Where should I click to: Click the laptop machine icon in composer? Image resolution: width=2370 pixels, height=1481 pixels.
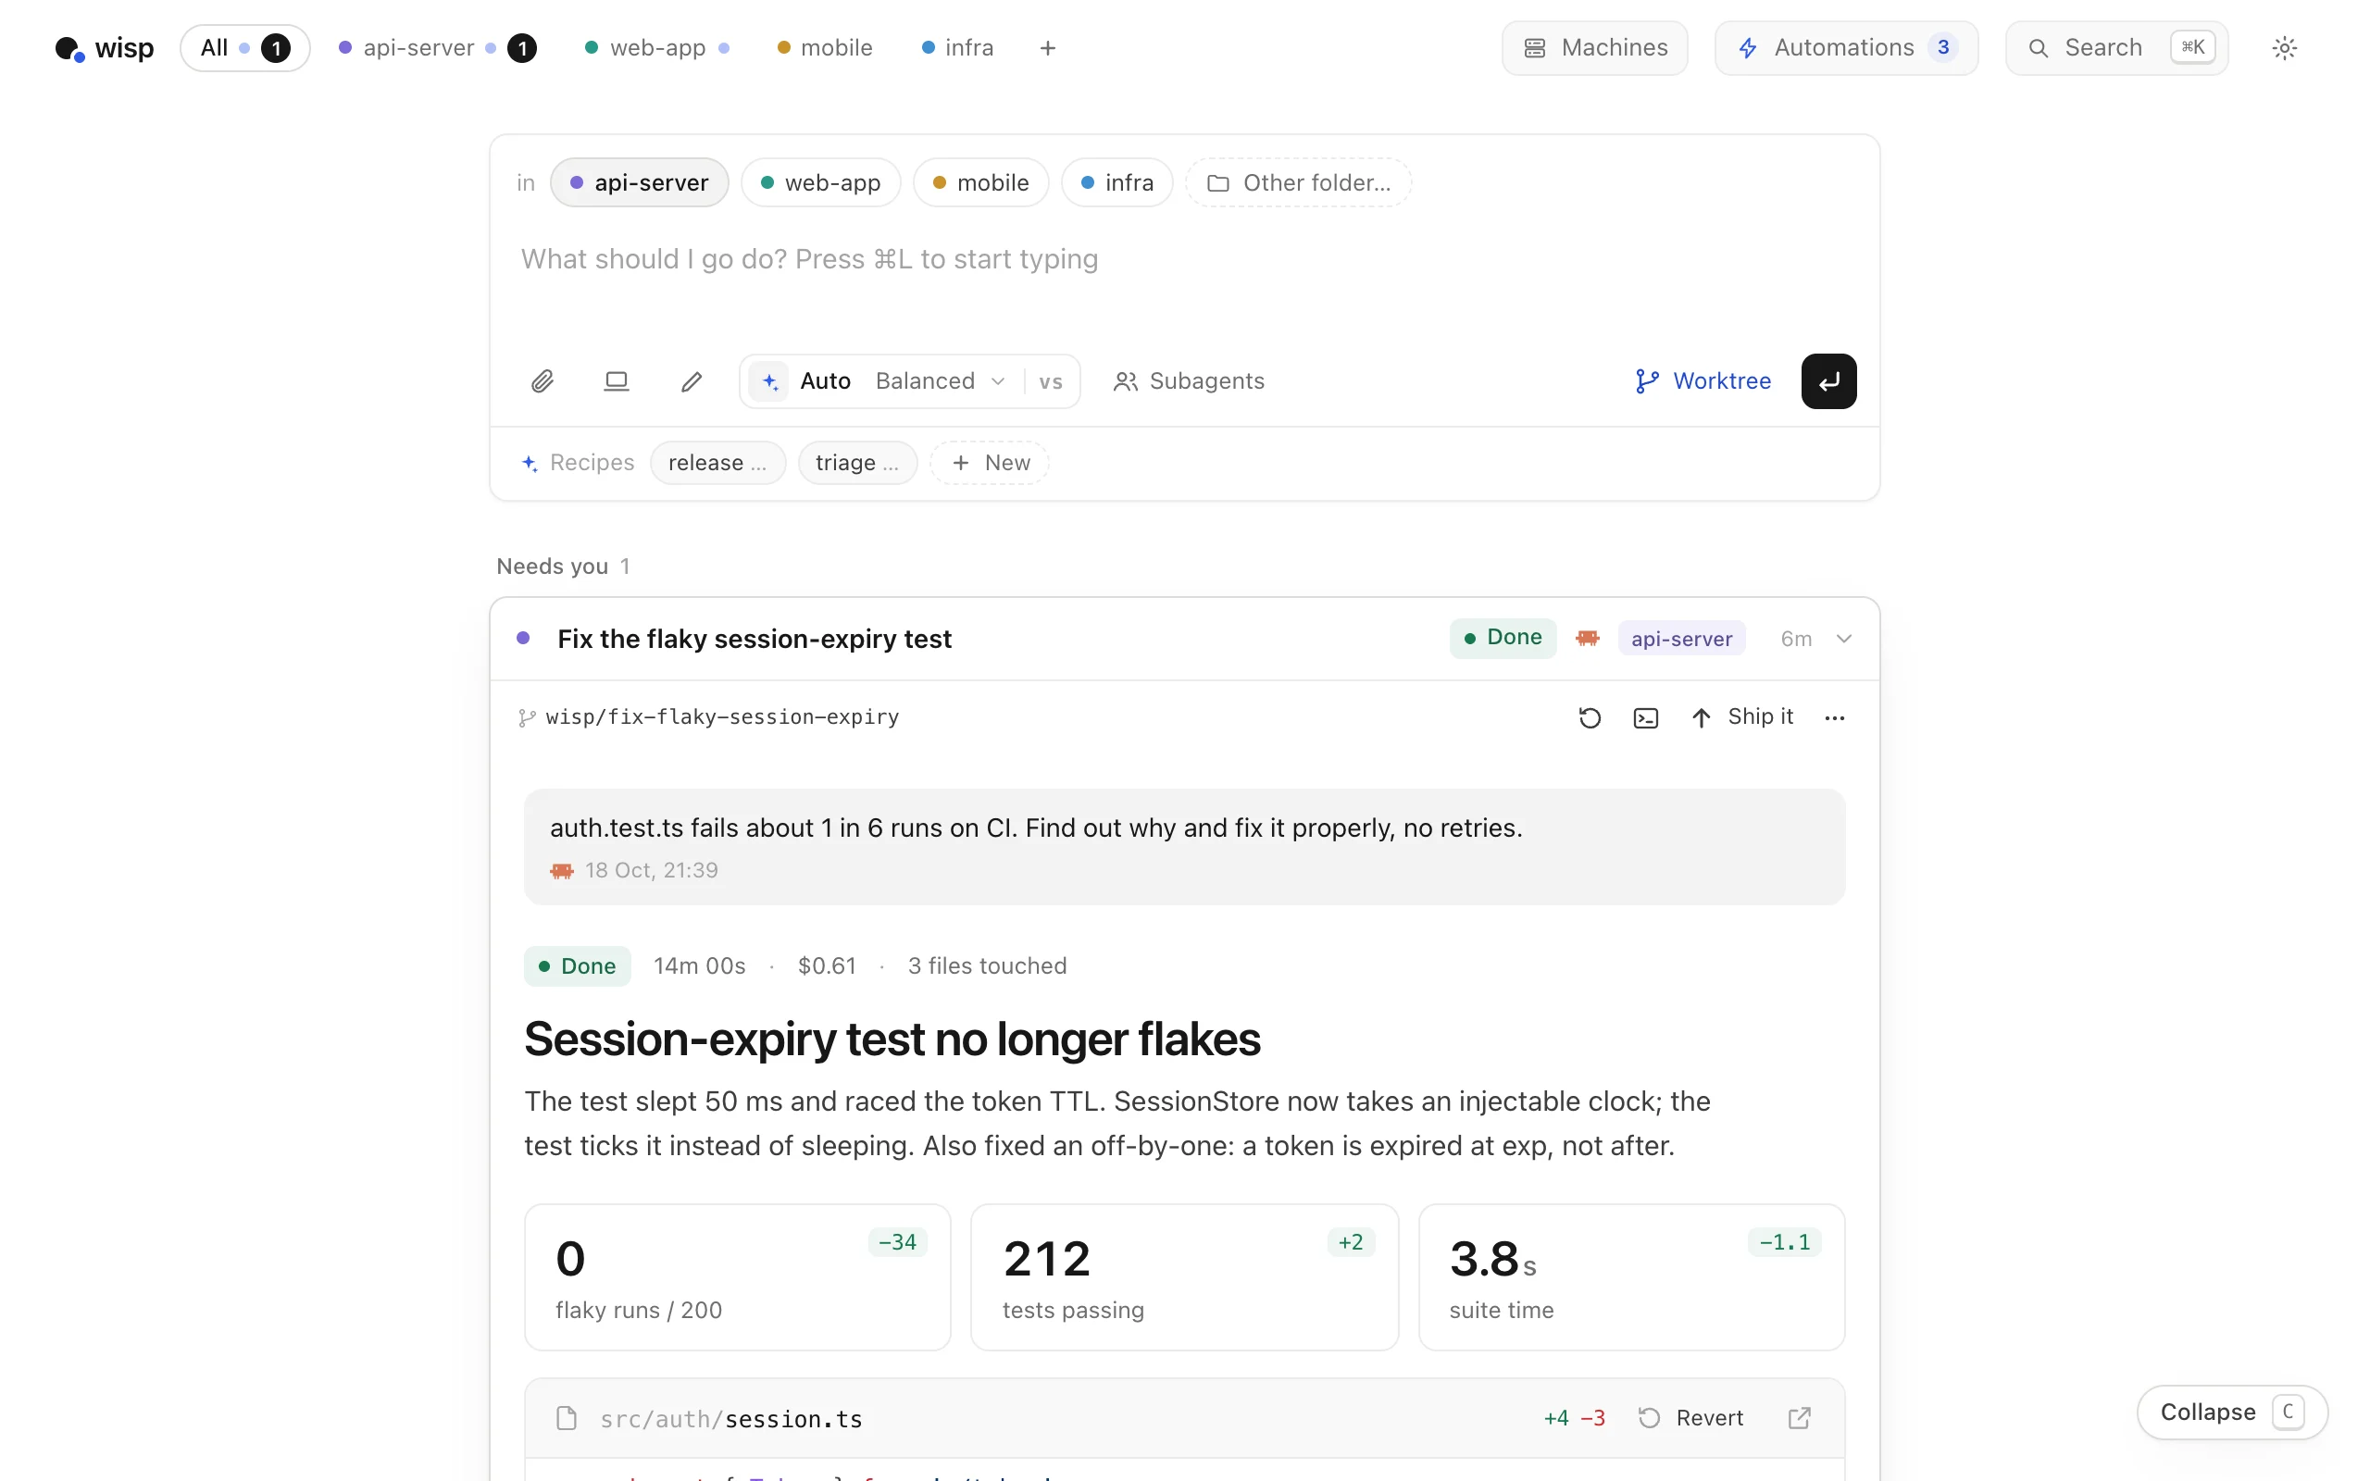[x=616, y=381]
